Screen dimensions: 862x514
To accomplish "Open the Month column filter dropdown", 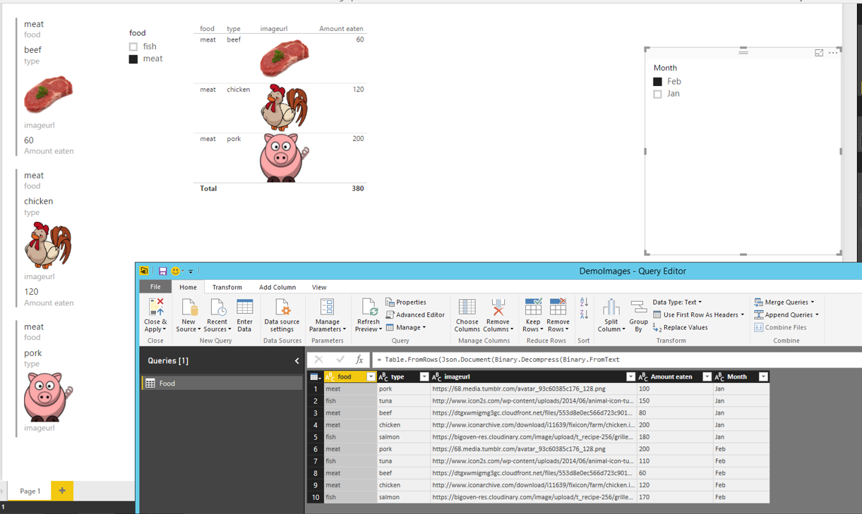I will [763, 377].
